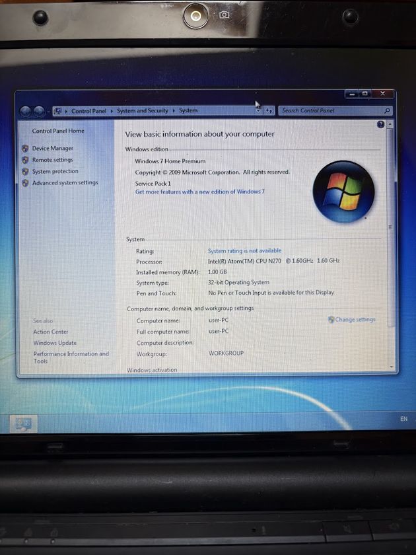
Task: Click the Search Control Panel field
Action: pyautogui.click(x=330, y=111)
